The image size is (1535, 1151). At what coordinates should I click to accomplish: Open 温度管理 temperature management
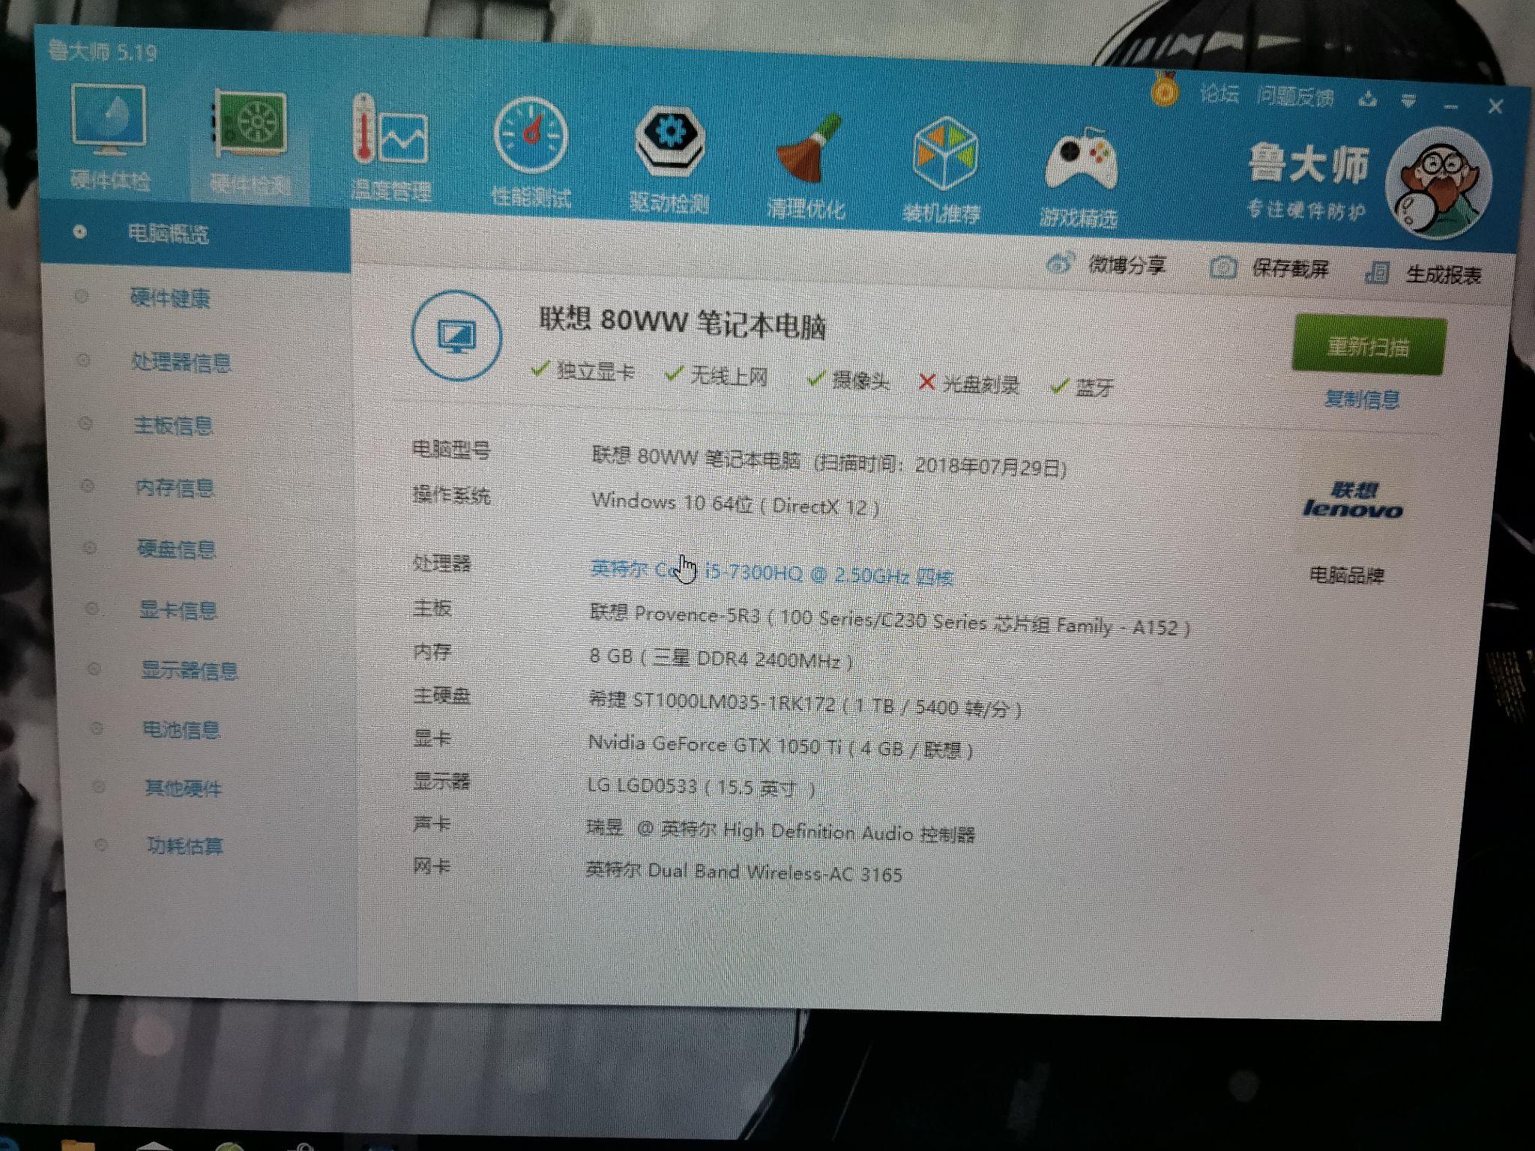pyautogui.click(x=390, y=148)
